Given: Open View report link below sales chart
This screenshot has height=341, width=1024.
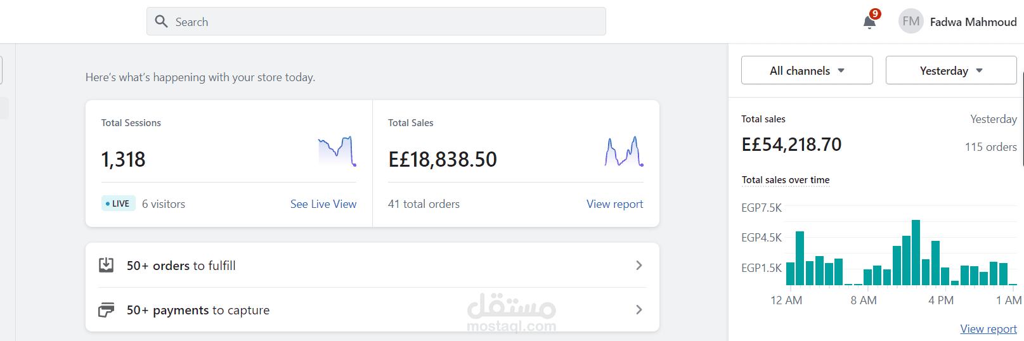Looking at the screenshot, I should point(988,329).
